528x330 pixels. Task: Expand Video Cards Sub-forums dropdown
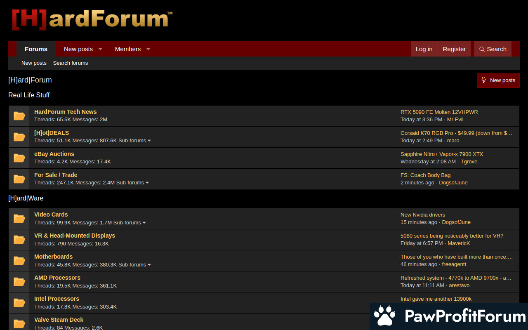coord(130,223)
